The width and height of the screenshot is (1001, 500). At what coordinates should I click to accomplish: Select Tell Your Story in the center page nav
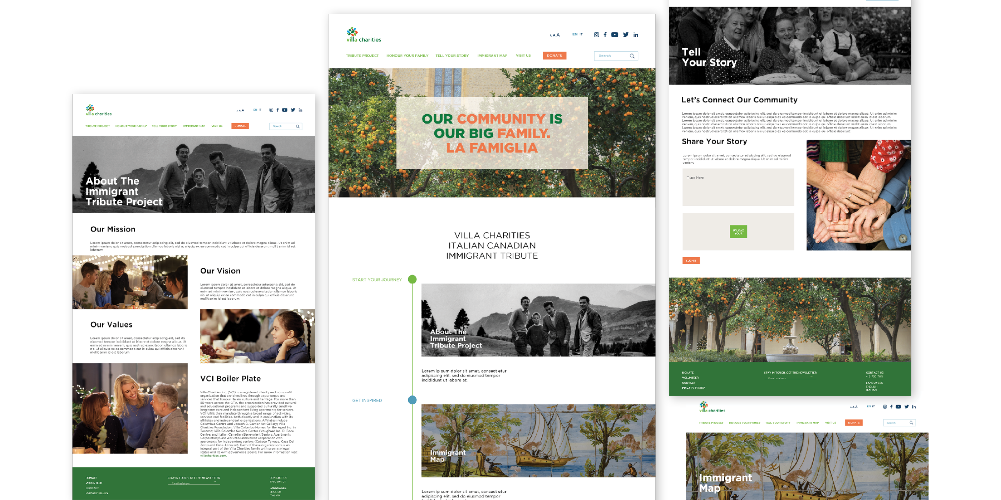coord(452,55)
